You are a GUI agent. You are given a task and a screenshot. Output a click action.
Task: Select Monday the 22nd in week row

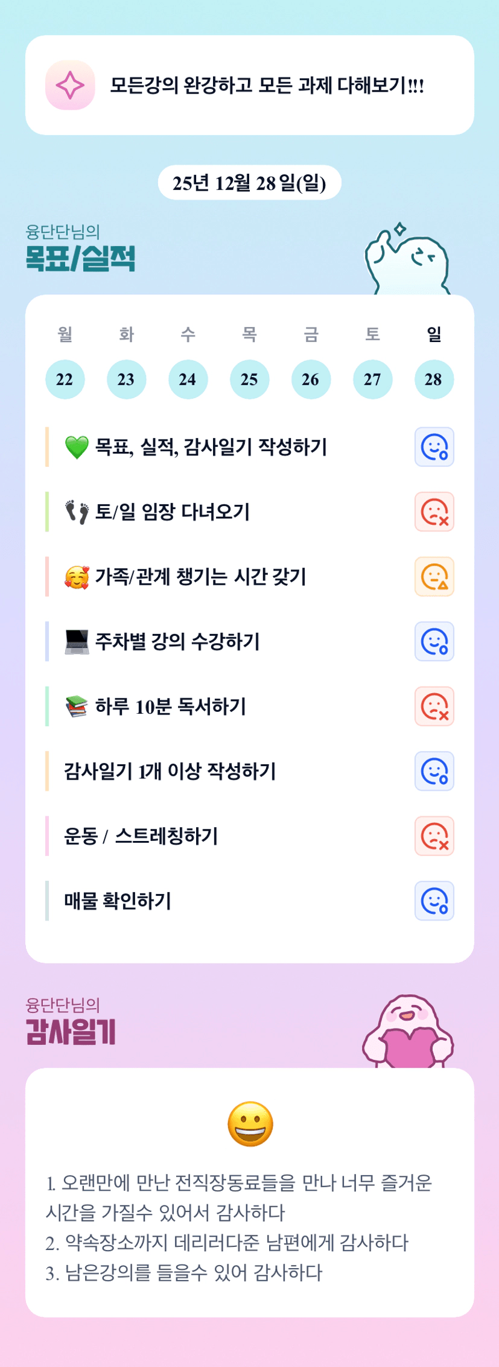tap(65, 379)
